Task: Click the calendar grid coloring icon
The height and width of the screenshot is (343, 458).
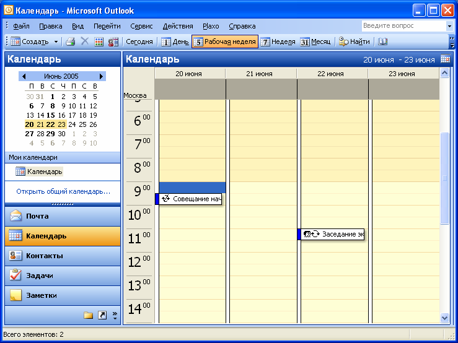Action: (x=99, y=41)
